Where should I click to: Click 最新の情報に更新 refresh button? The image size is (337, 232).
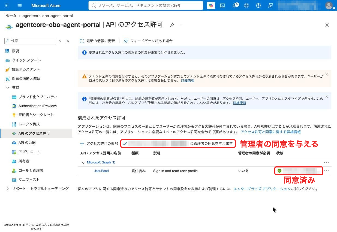click(97, 41)
